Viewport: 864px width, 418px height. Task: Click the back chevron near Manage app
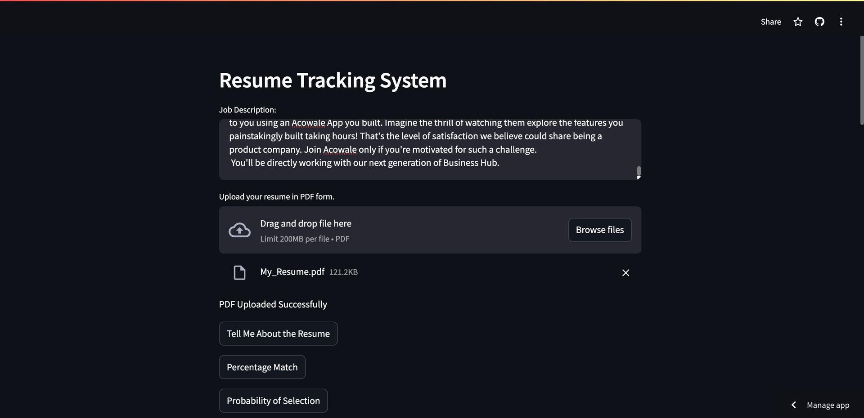[793, 405]
